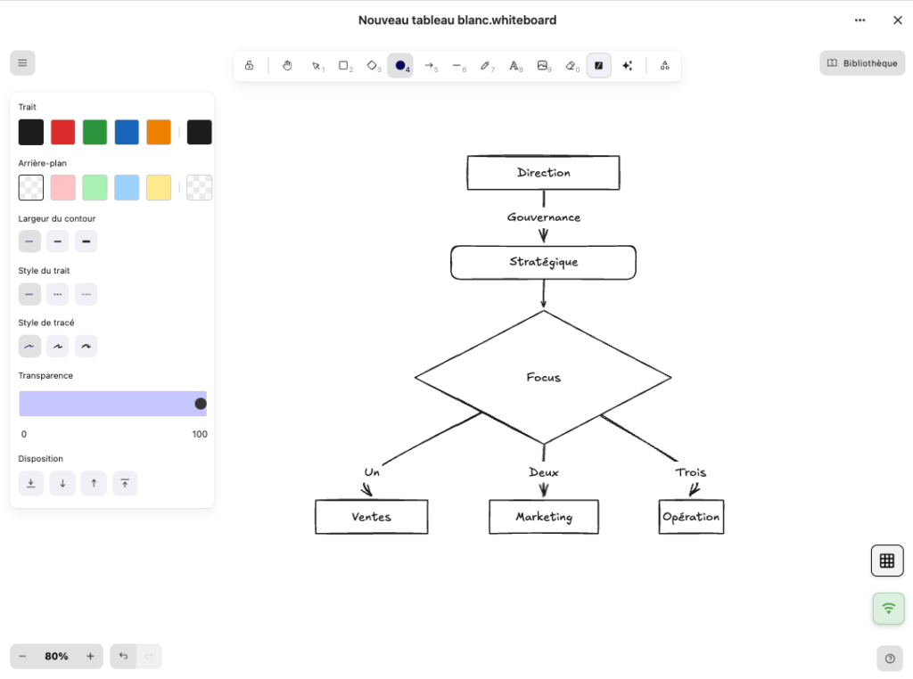Viewport: 913px width, 679px height.
Task: Pick the red stroke color swatch
Action: point(62,132)
